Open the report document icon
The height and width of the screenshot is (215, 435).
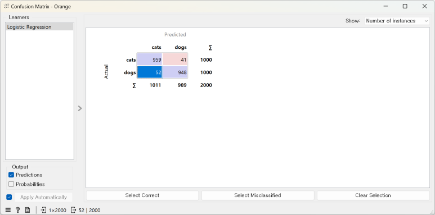[28, 211]
